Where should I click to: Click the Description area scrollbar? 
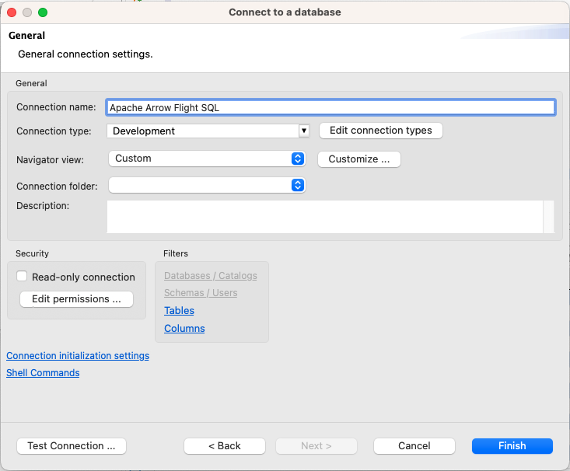548,217
